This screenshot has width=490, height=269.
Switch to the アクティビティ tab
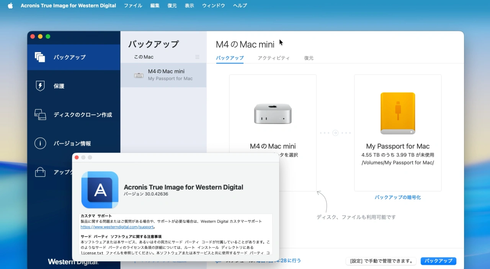(274, 58)
